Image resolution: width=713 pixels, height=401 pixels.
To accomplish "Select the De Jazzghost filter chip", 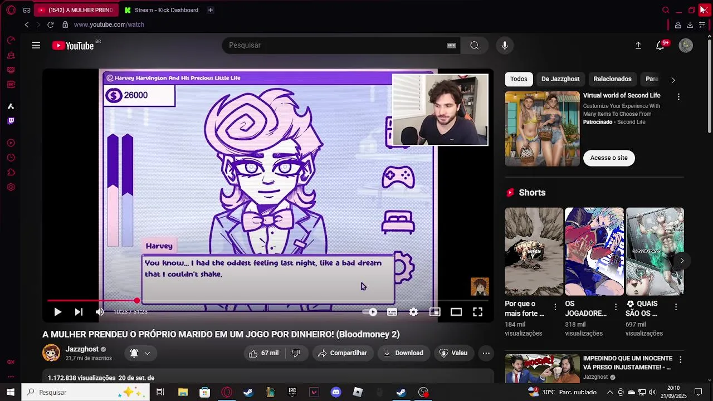I will pyautogui.click(x=560, y=79).
